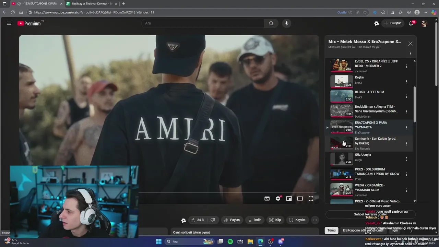Click the Kaydet save button
This screenshot has height=247, width=439.
297,220
